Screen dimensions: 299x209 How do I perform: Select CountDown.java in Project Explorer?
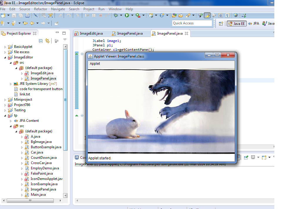[44, 158]
